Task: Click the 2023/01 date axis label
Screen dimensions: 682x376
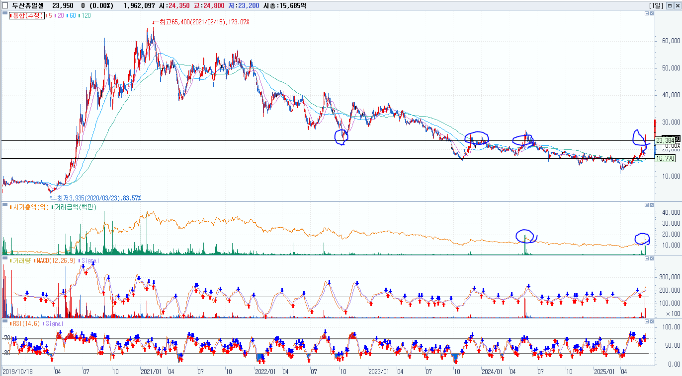Action: pyautogui.click(x=378, y=371)
